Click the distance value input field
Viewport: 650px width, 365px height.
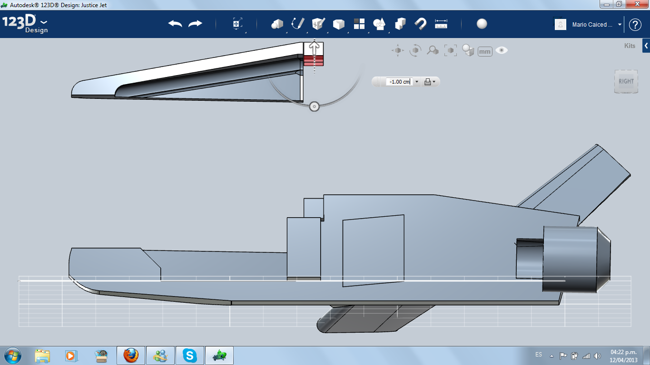tap(399, 82)
